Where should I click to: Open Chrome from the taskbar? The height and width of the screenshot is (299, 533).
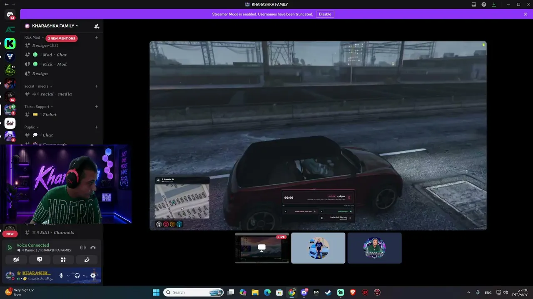(292, 292)
